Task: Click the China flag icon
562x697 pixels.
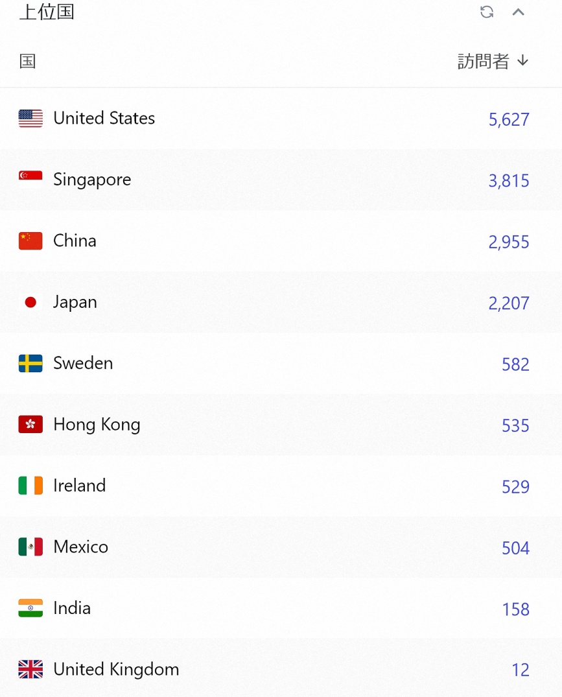Action: point(30,241)
